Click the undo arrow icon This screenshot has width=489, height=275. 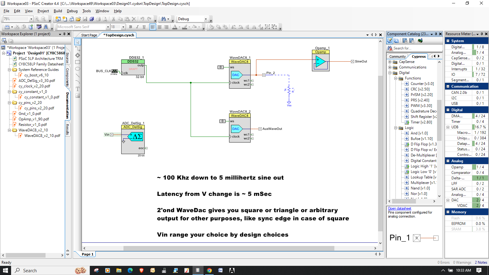tap(142, 19)
